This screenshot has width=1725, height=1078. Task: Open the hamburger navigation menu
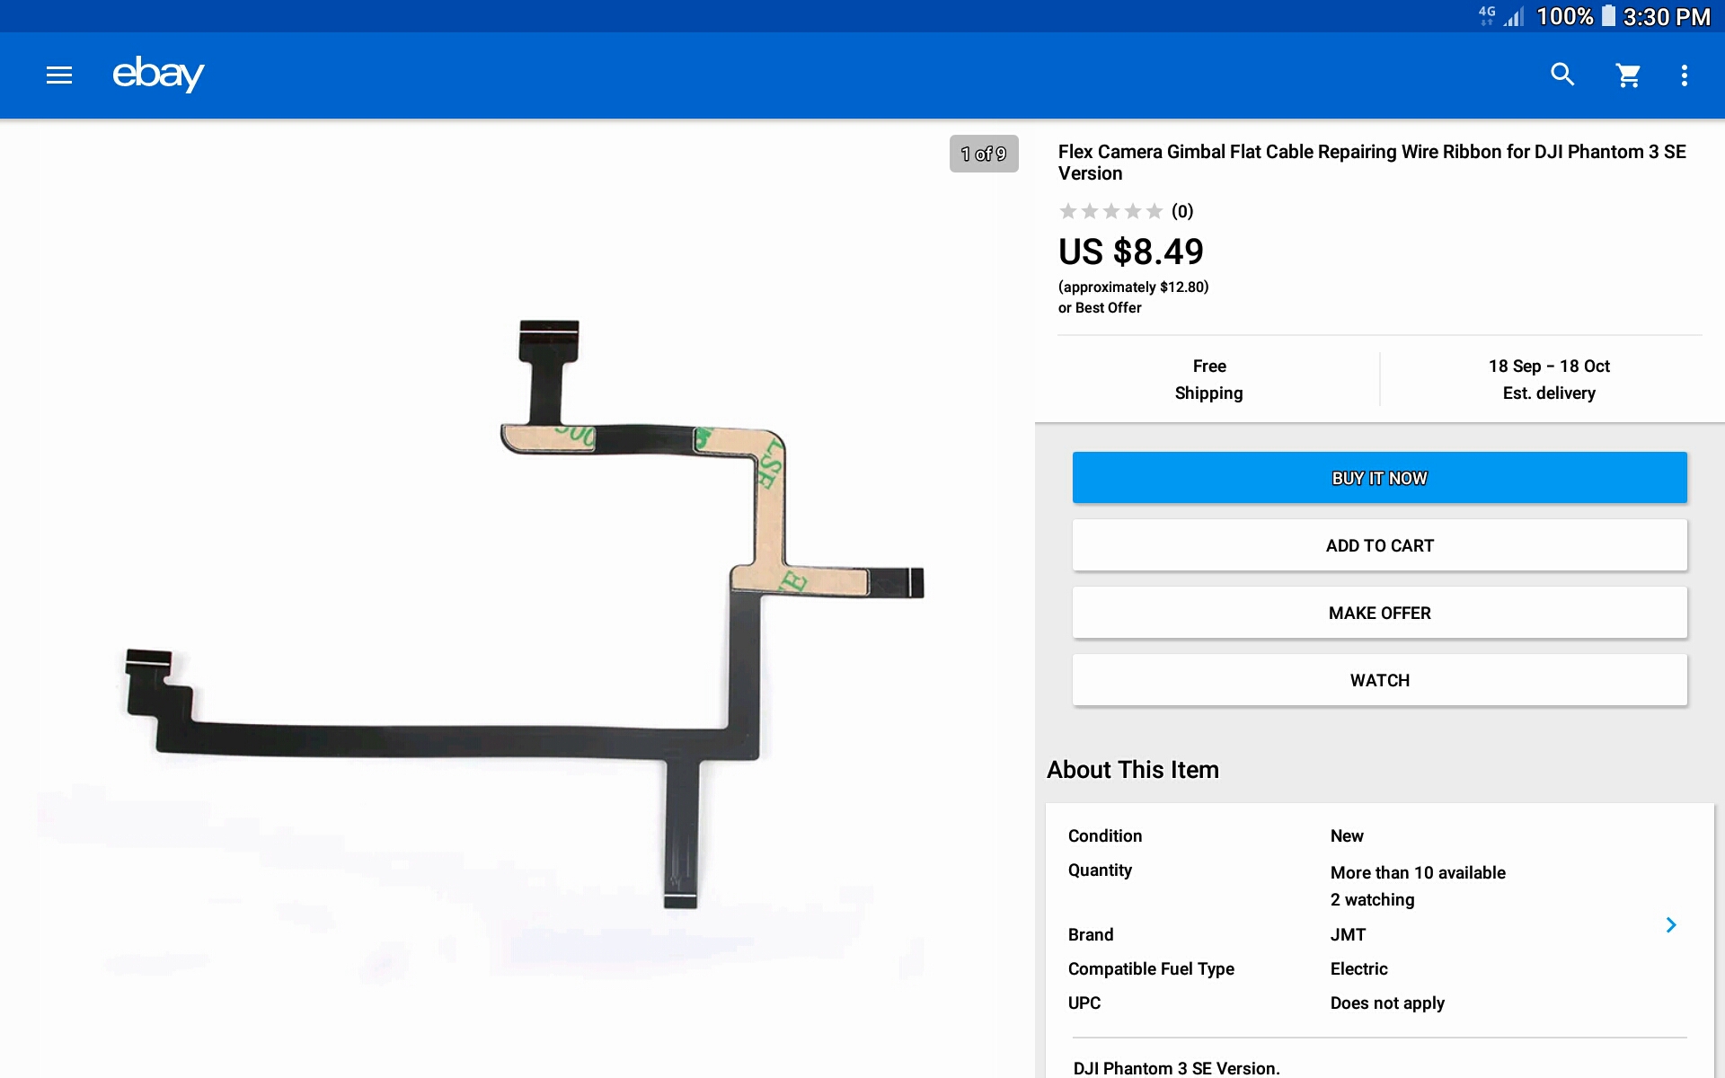point(59,75)
